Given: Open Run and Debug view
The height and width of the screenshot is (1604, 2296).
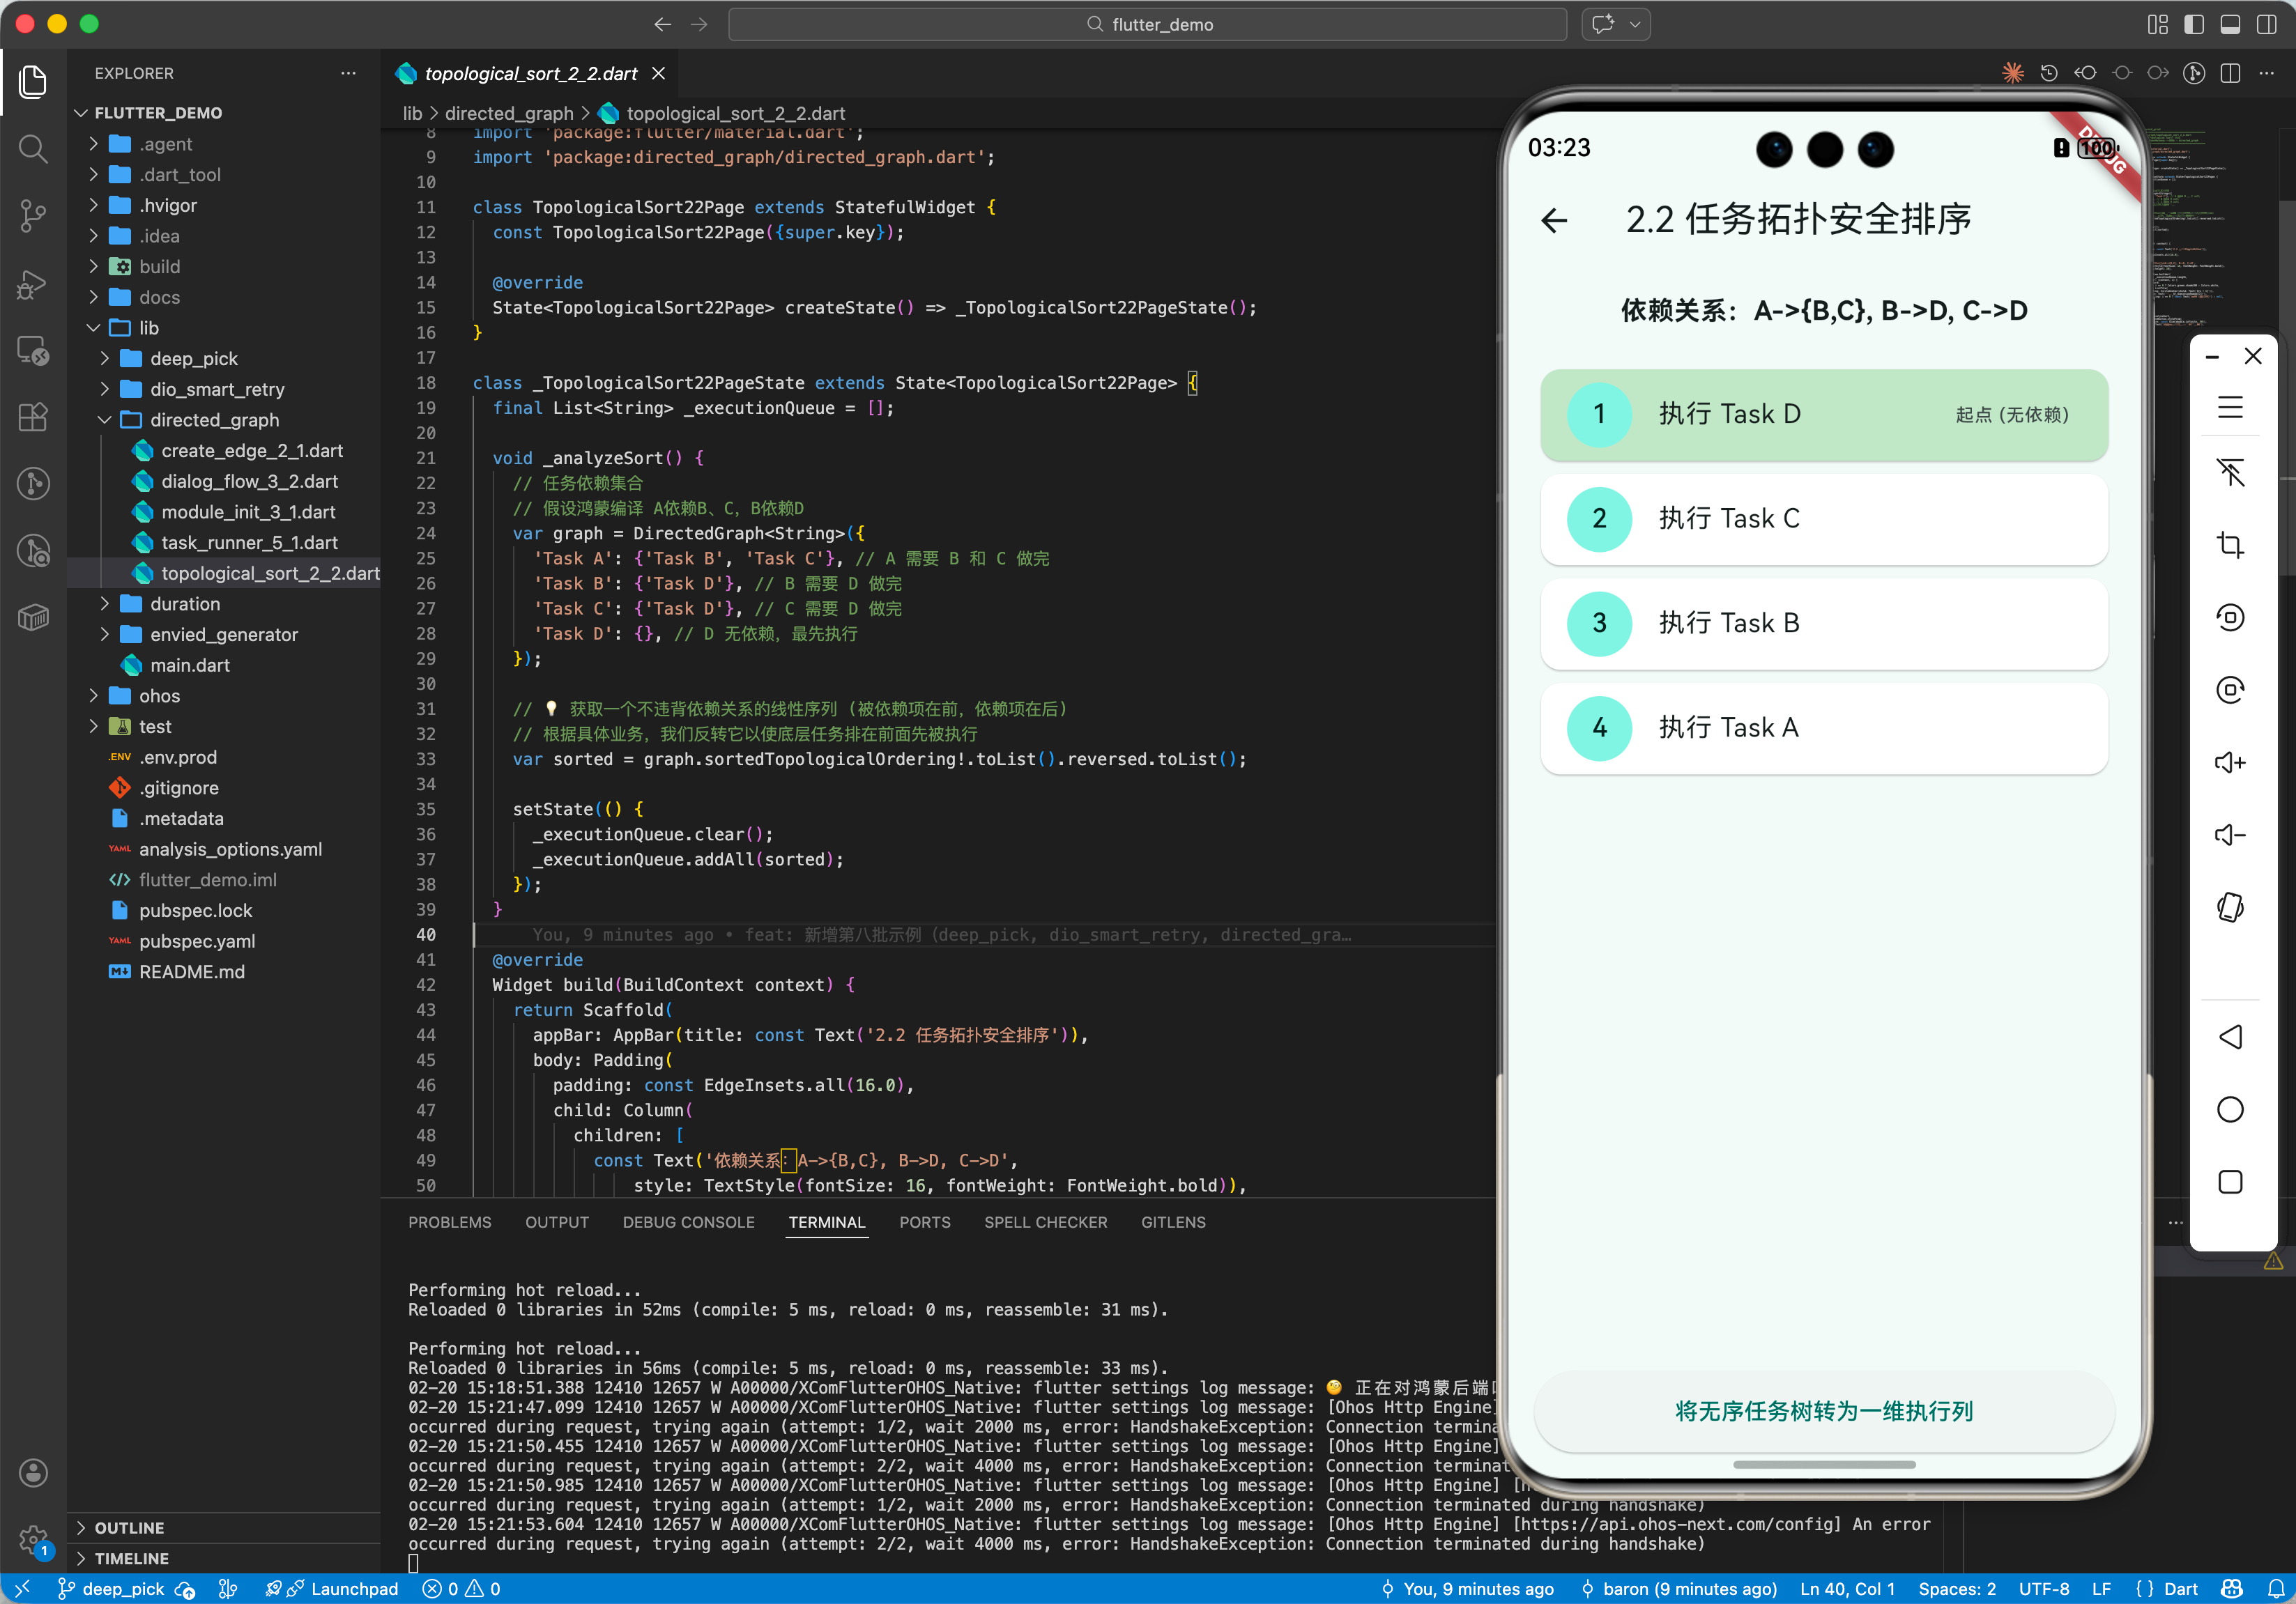Looking at the screenshot, I should point(33,284).
